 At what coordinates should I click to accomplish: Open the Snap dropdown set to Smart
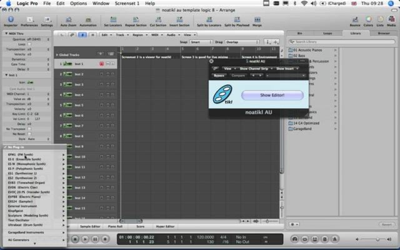(x=201, y=42)
